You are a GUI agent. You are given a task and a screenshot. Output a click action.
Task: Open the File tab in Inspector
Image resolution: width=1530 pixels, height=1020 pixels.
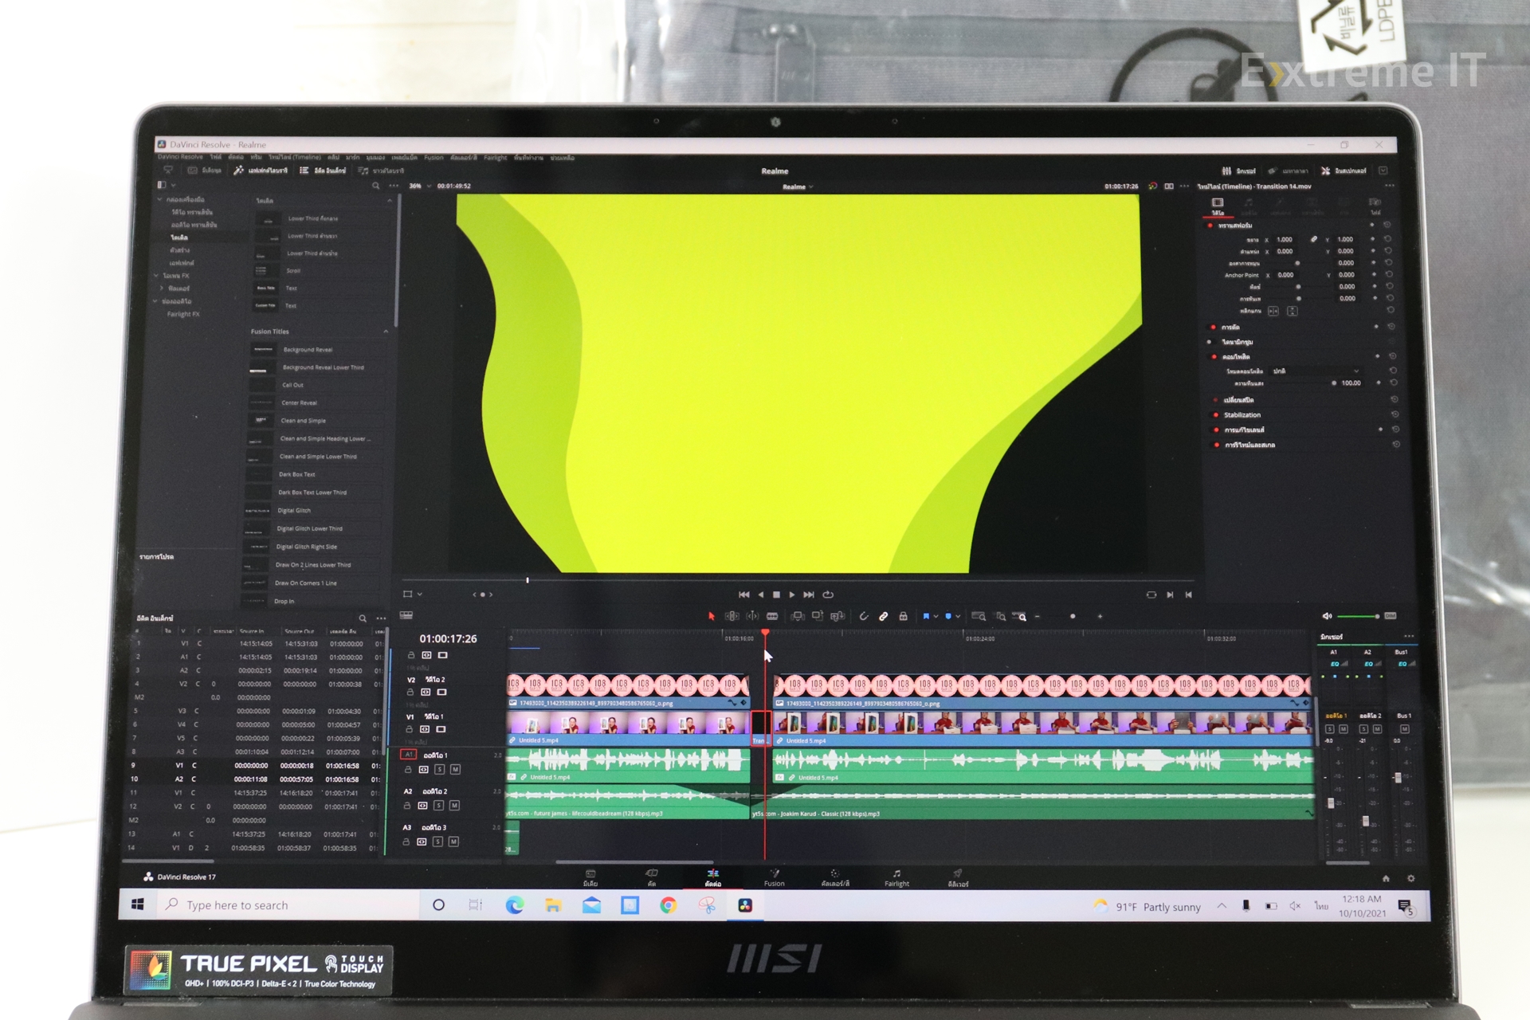[x=1375, y=206]
